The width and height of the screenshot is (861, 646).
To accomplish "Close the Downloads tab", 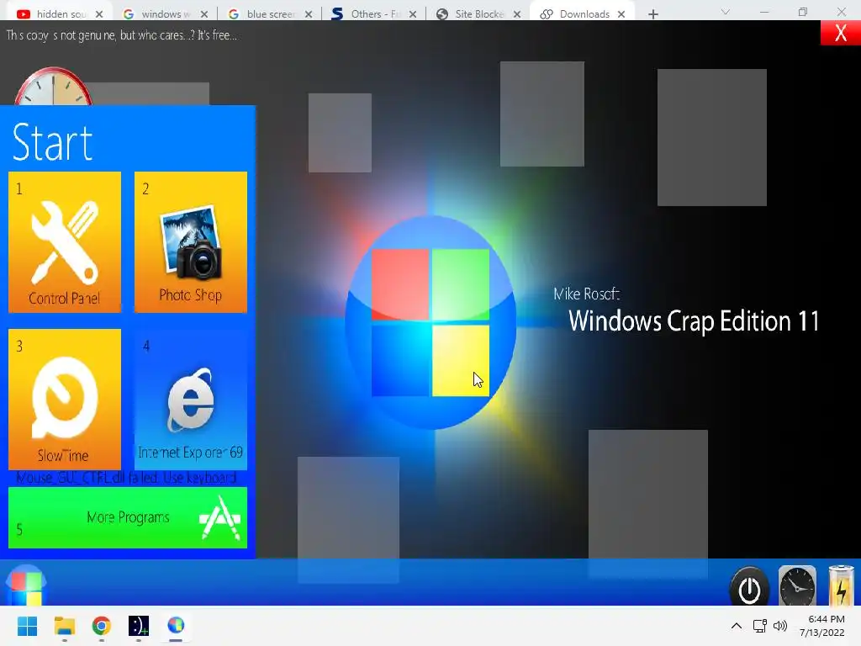I will click(x=621, y=14).
